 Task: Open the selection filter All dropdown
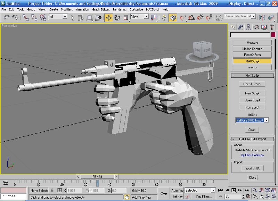(58, 17)
